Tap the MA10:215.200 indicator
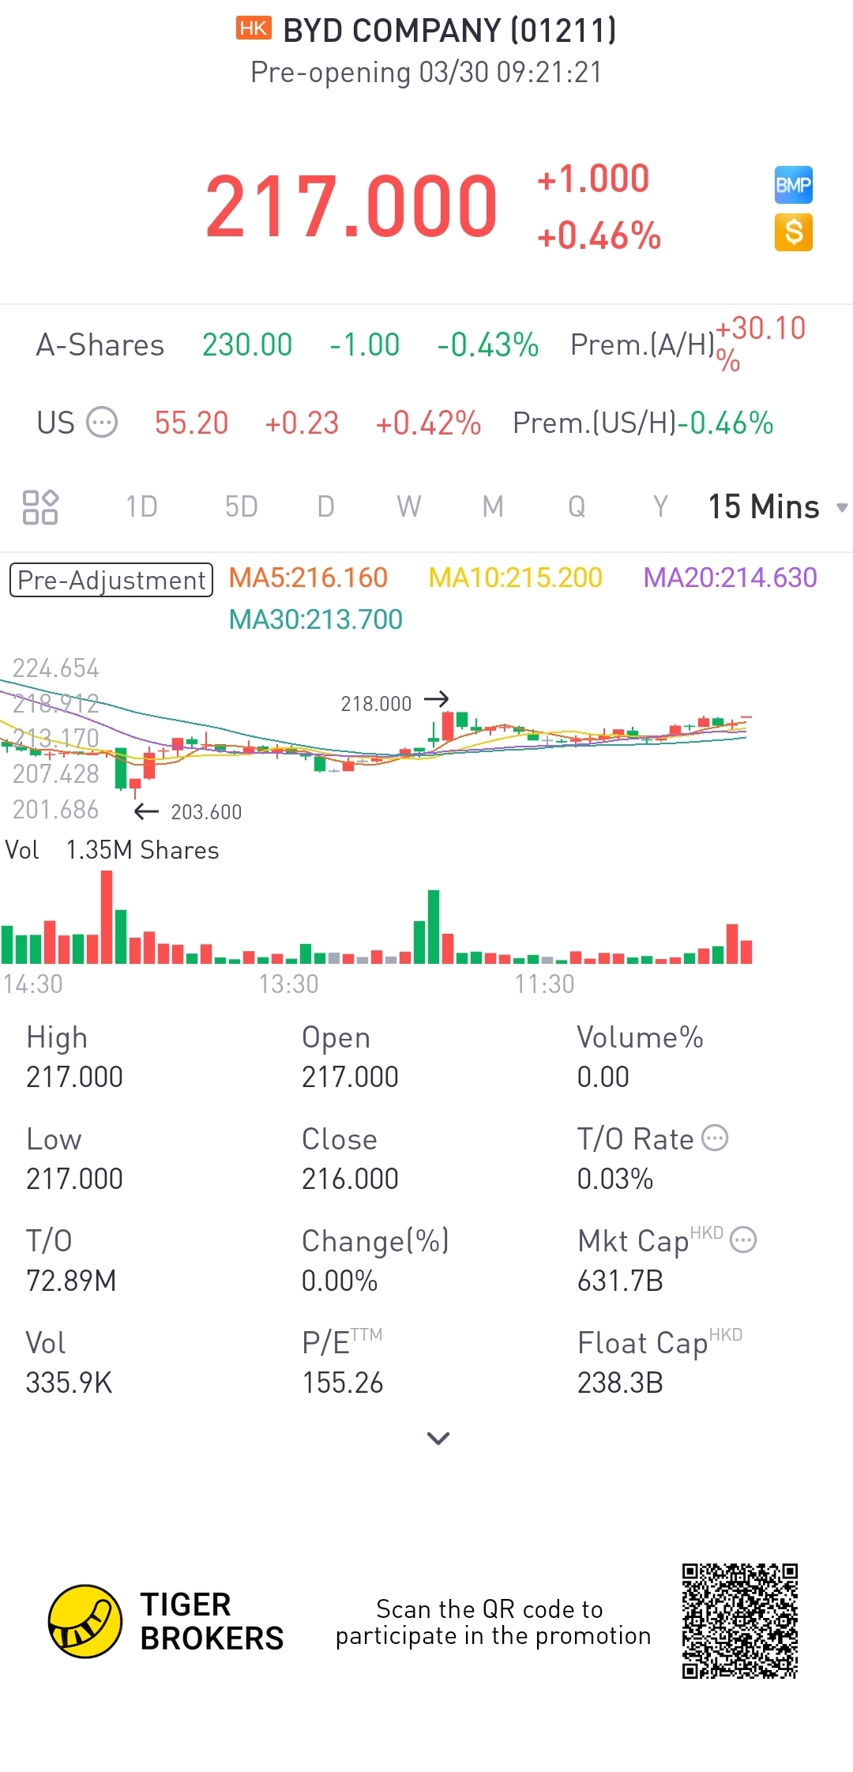Image resolution: width=853 pixels, height=1772 pixels. (515, 577)
